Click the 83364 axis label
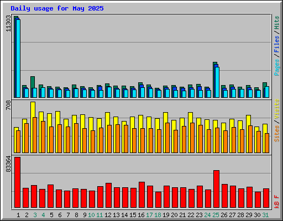The width and height of the screenshot is (283, 221). coord(8,164)
